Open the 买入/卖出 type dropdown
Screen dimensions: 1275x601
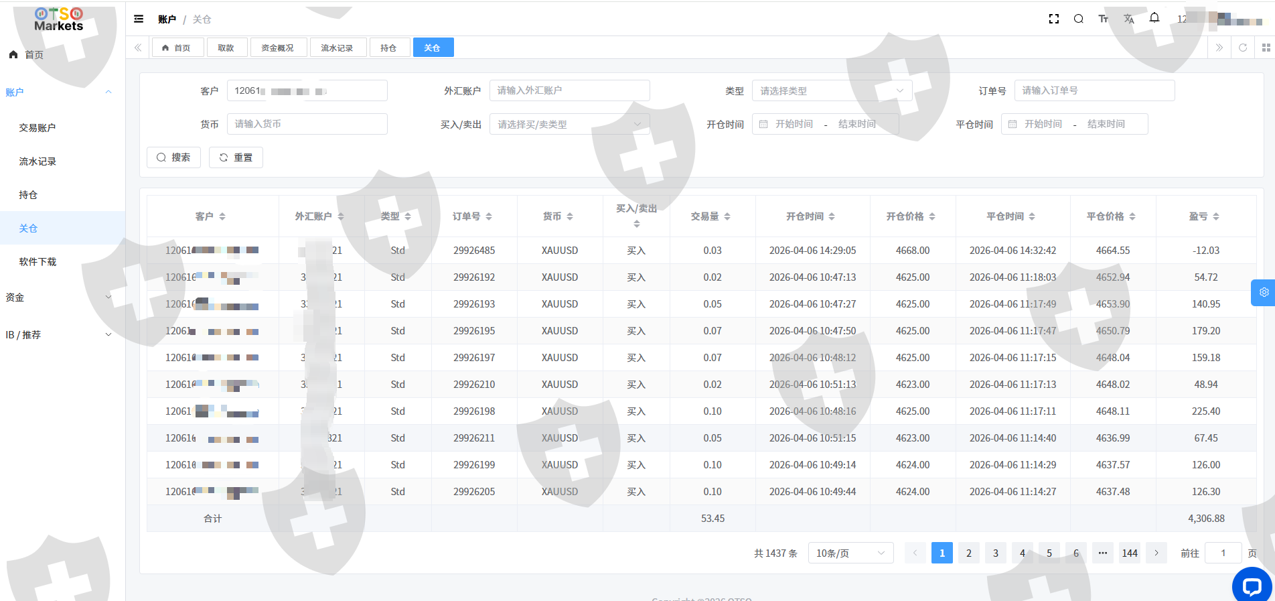(x=569, y=124)
